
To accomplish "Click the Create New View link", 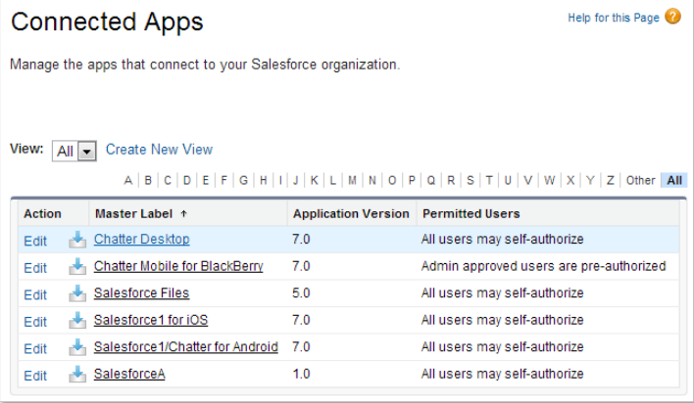I will click(159, 150).
